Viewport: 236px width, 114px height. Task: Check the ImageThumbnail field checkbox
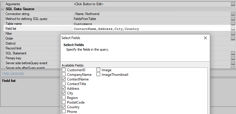98,74
